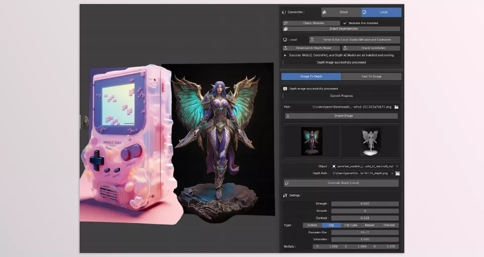Click the Multiply R value field
The width and height of the screenshot is (484, 257).
pyautogui.click(x=327, y=246)
